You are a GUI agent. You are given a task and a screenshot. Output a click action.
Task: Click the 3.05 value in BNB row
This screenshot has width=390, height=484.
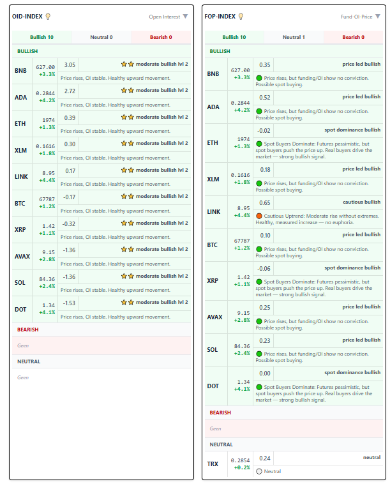click(70, 64)
